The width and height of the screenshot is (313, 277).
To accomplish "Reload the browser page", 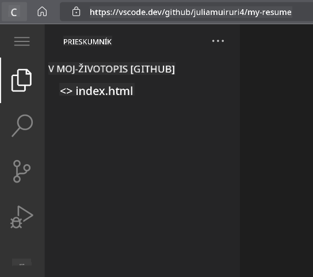I will [x=14, y=12].
